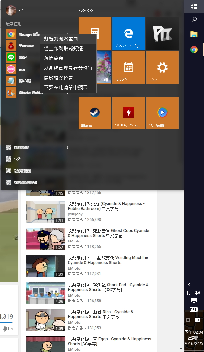The width and height of the screenshot is (204, 352).
Task: Click view count text 觀看次數:131,953
Action: click(84, 328)
